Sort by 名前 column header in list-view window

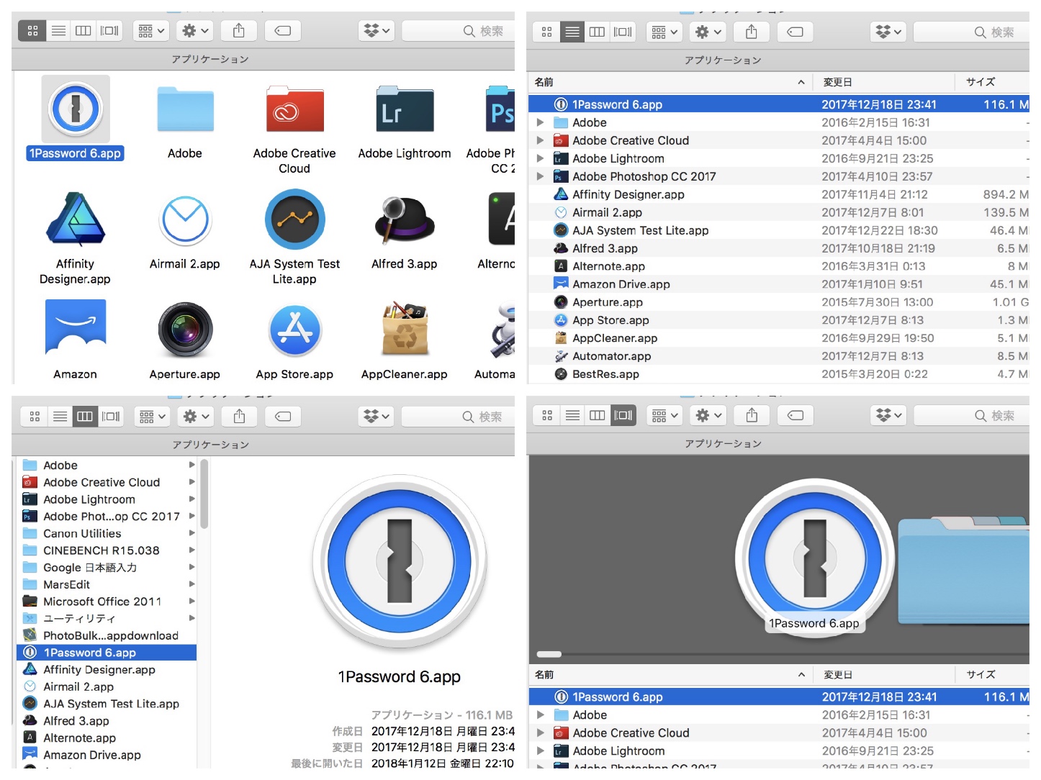pyautogui.click(x=670, y=82)
